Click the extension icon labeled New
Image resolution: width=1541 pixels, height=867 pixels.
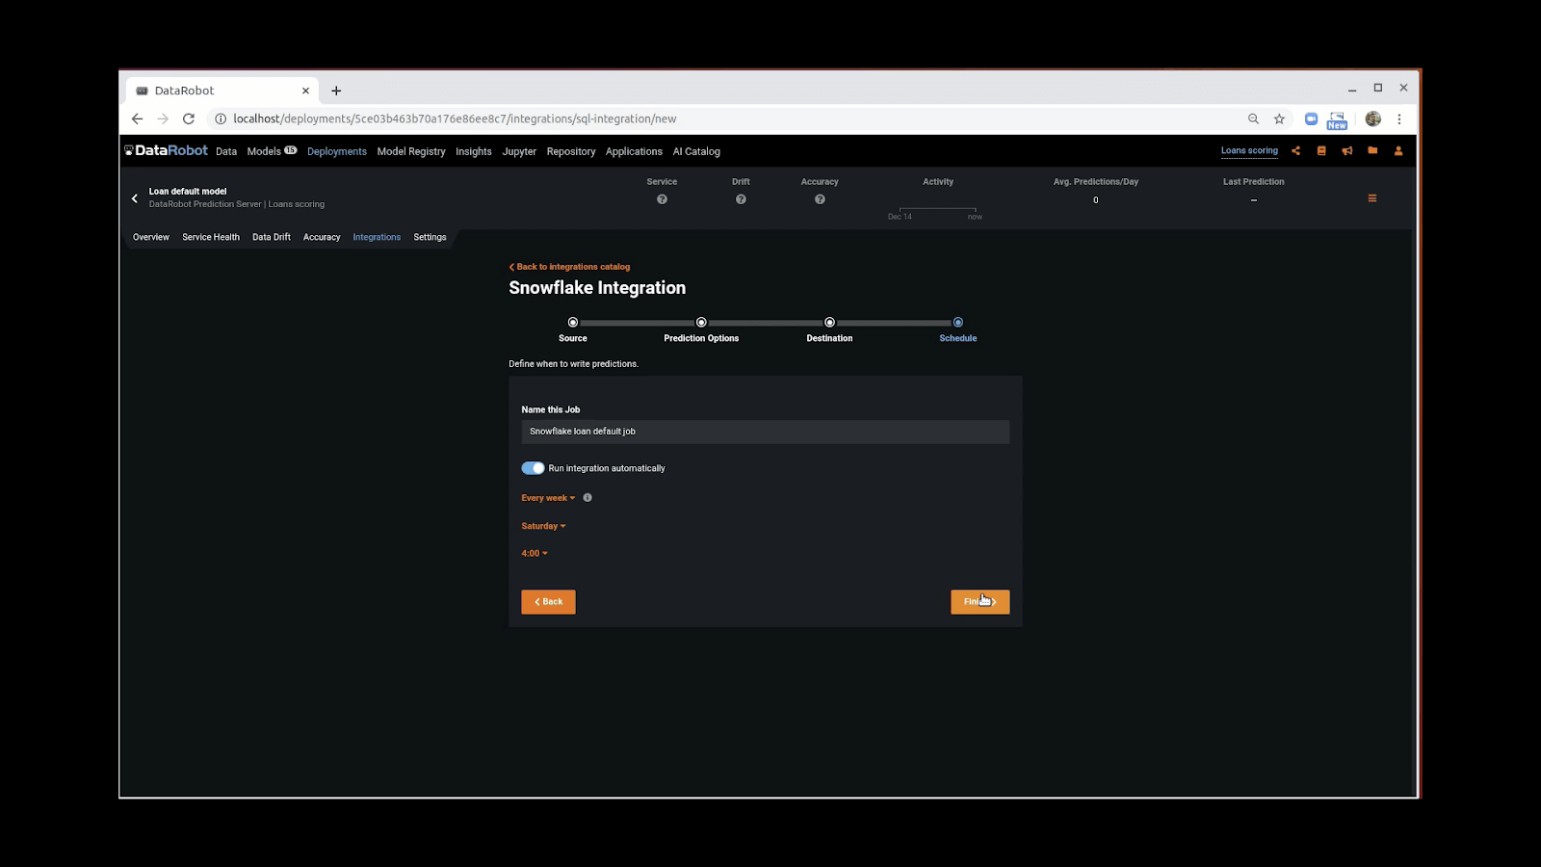[x=1337, y=119]
